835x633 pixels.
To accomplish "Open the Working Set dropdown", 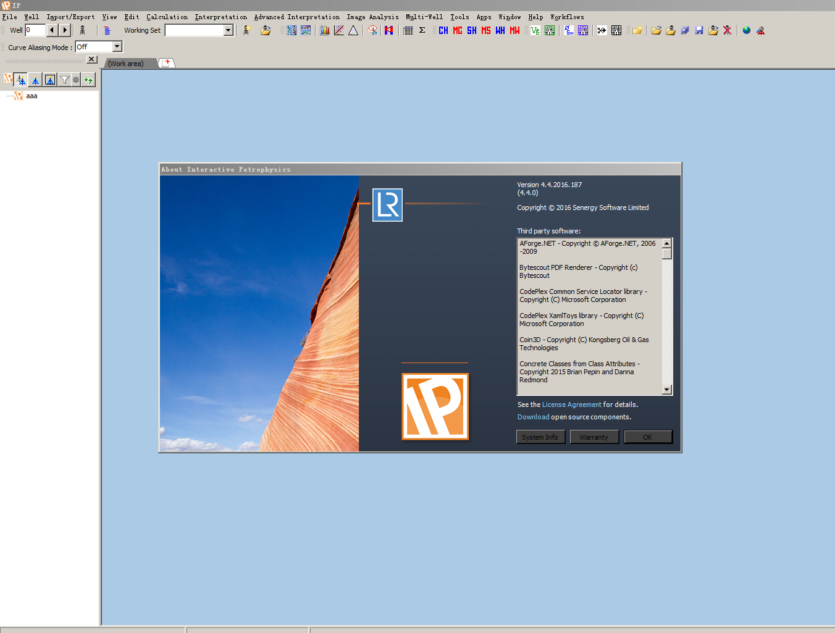I will point(228,30).
